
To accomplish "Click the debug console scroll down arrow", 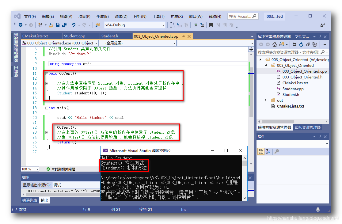I will tap(245, 198).
